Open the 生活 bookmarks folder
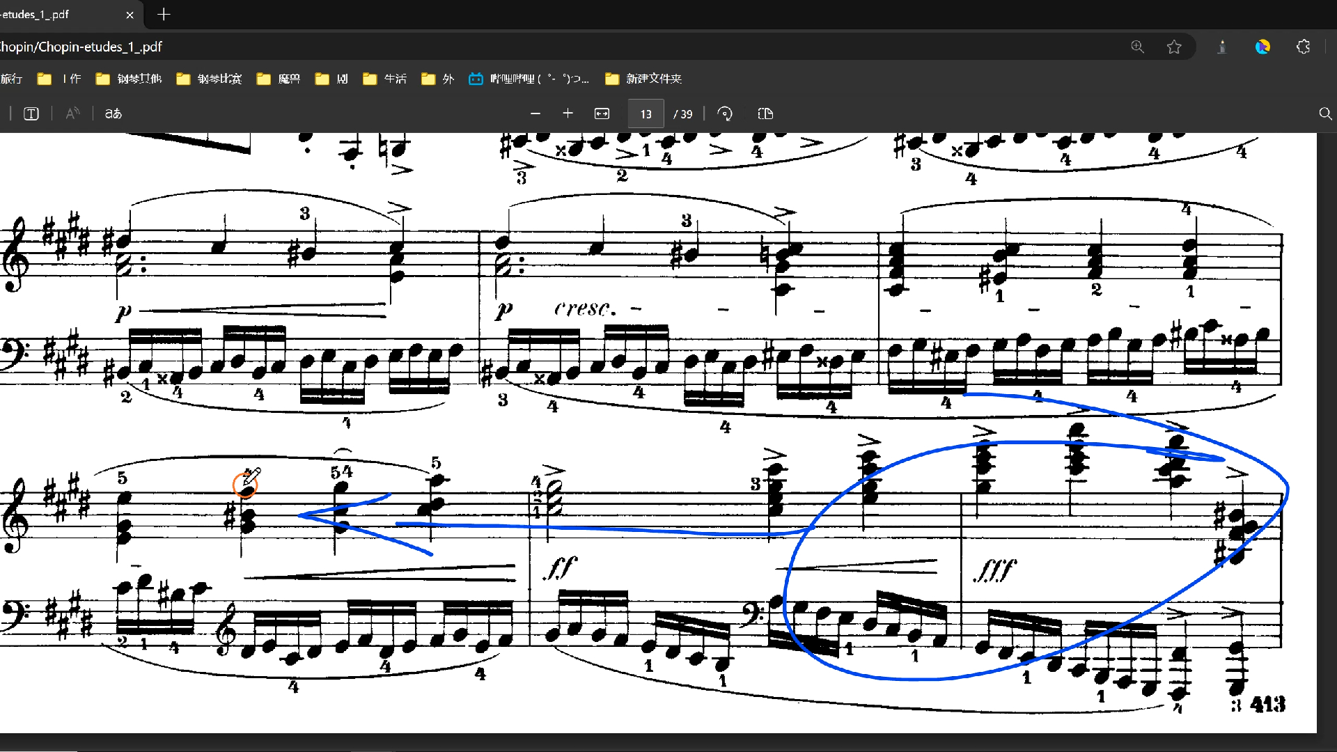The height and width of the screenshot is (752, 1337). [x=385, y=79]
